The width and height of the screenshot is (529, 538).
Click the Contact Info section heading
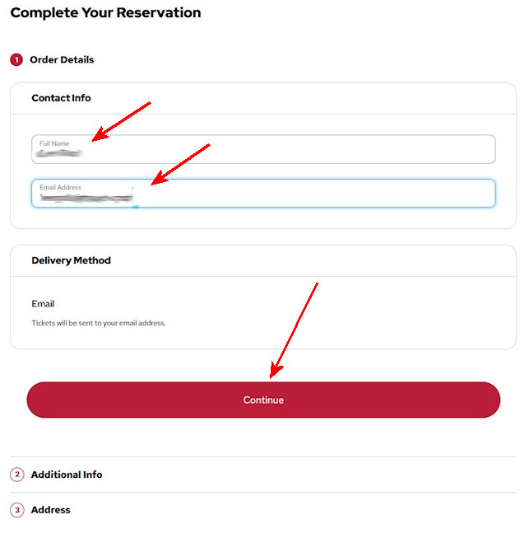tap(61, 98)
